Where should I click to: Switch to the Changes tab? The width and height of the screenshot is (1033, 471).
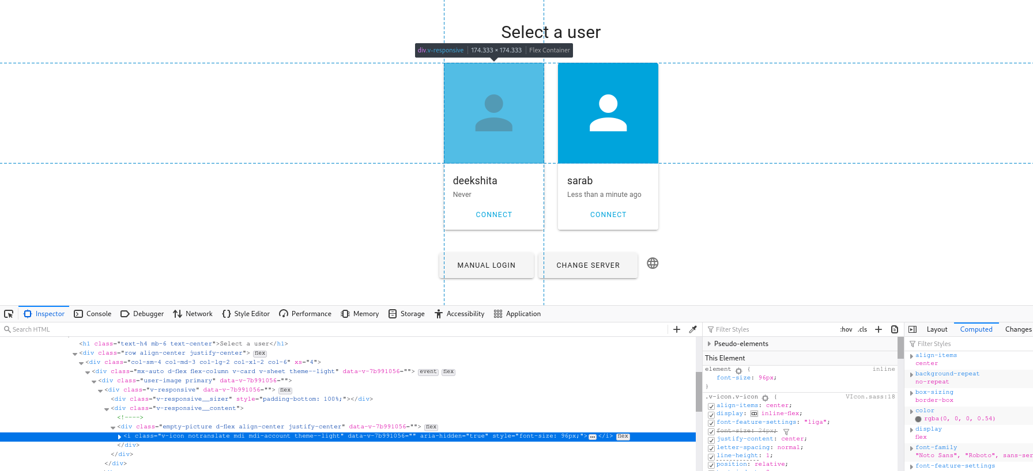pos(1018,329)
